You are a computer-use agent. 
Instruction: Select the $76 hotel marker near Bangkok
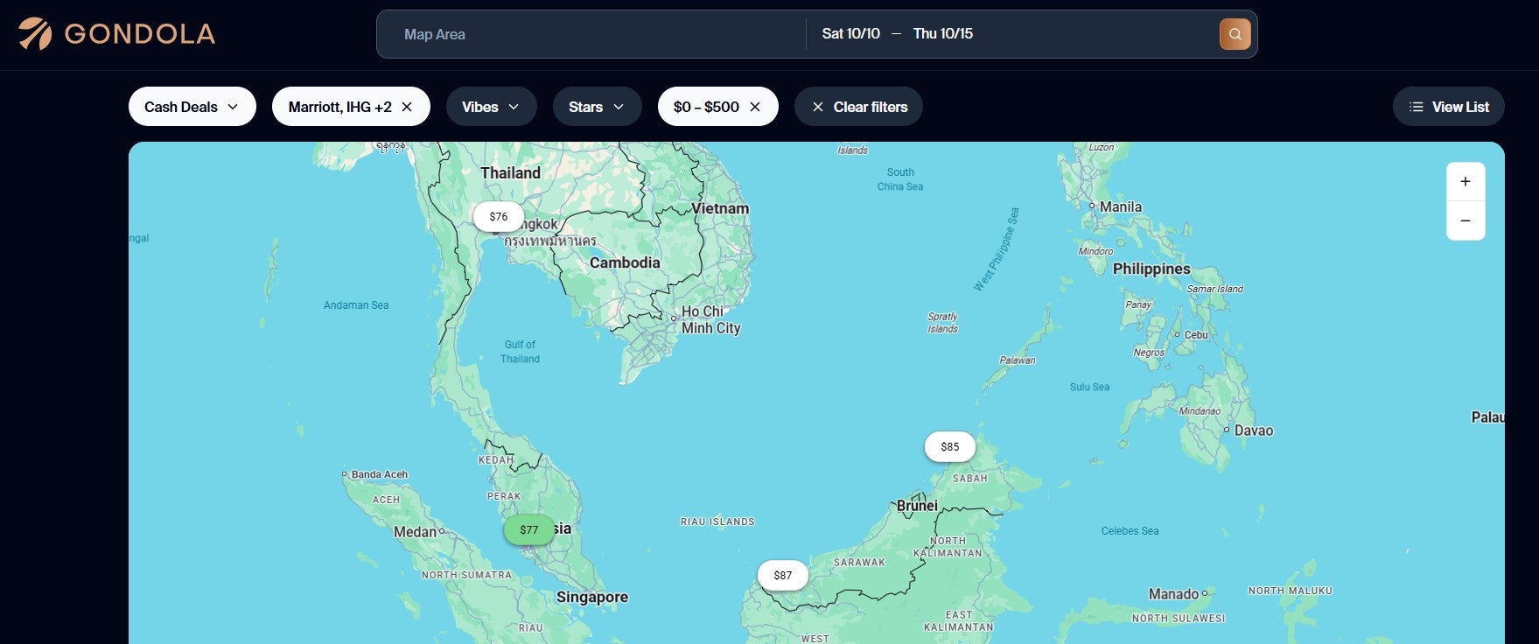[x=499, y=217]
